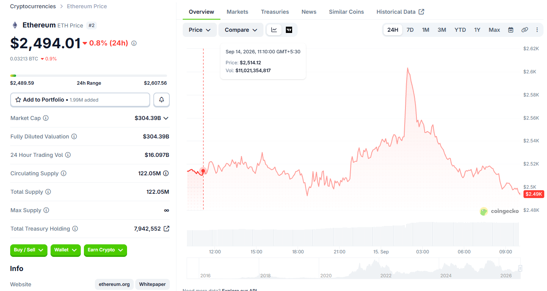Switch to the Overview tab
Image resolution: width=547 pixels, height=291 pixels.
(x=202, y=12)
